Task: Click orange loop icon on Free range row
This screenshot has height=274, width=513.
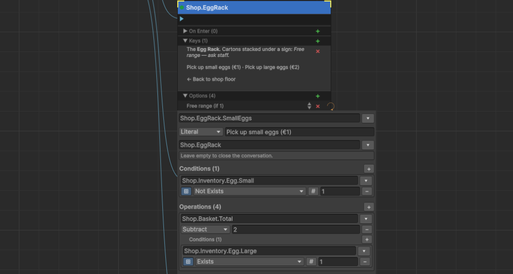Action: click(x=331, y=106)
